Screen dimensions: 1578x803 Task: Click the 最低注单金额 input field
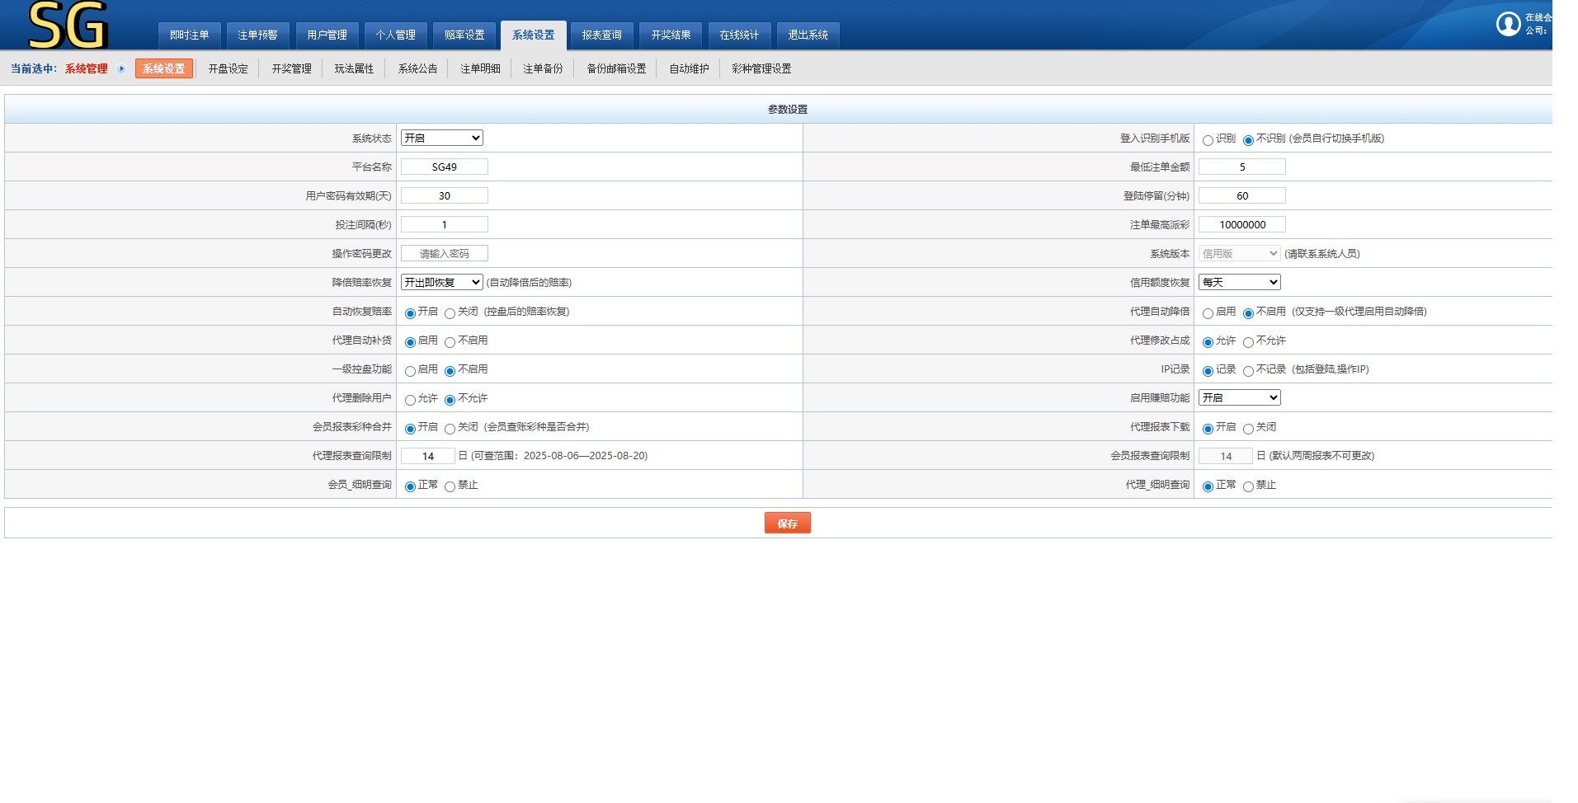click(x=1241, y=167)
